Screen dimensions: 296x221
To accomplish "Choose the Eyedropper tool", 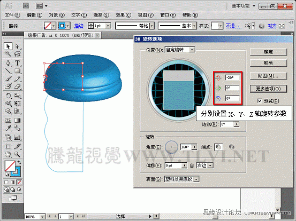I will tap(8, 128).
